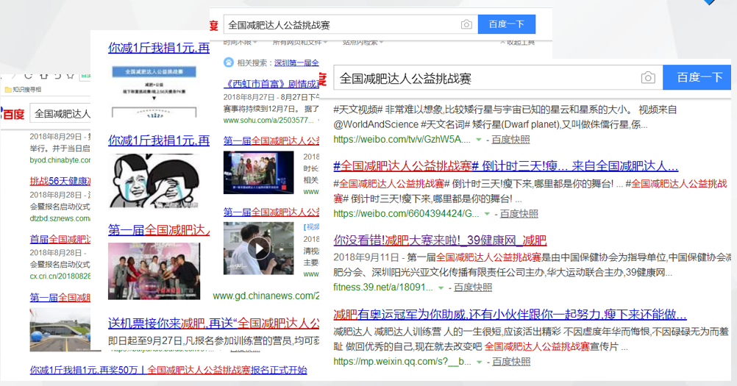The width and height of the screenshot is (737, 386).
Task: Focus search field beside 百度 logo in leftmost window
Action: click(60, 114)
